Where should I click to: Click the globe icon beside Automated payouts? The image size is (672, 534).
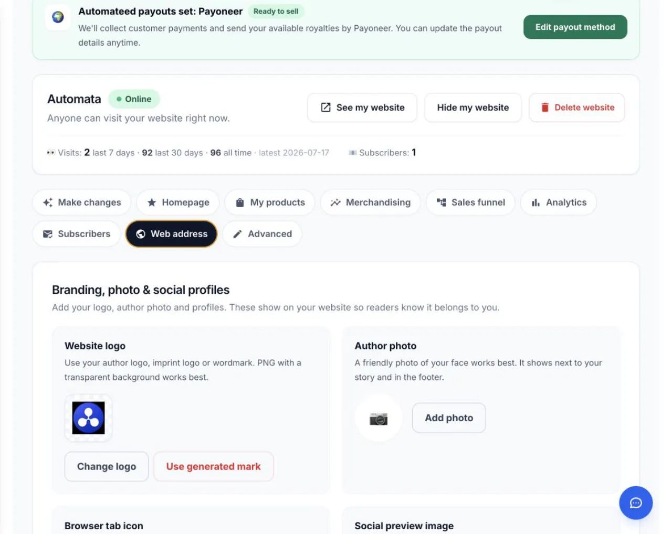tap(58, 17)
